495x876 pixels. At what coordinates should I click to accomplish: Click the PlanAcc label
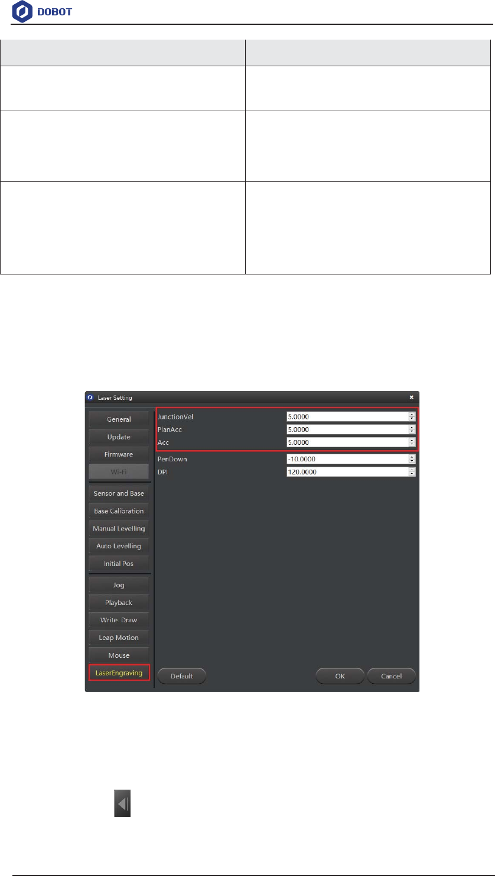(170, 429)
